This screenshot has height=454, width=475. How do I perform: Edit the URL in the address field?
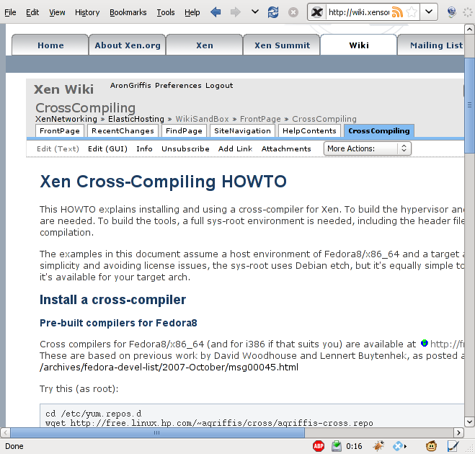click(x=359, y=12)
